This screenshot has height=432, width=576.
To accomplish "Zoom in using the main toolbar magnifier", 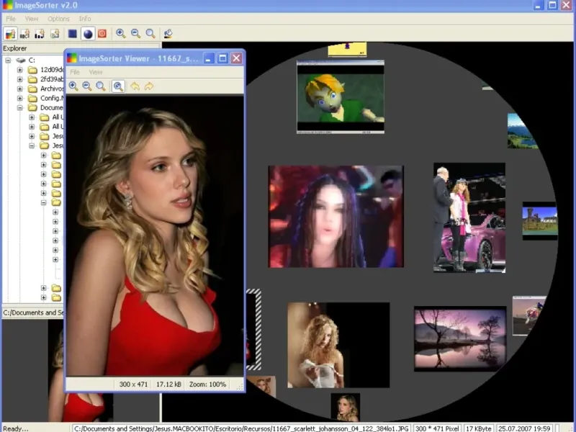I will point(120,33).
